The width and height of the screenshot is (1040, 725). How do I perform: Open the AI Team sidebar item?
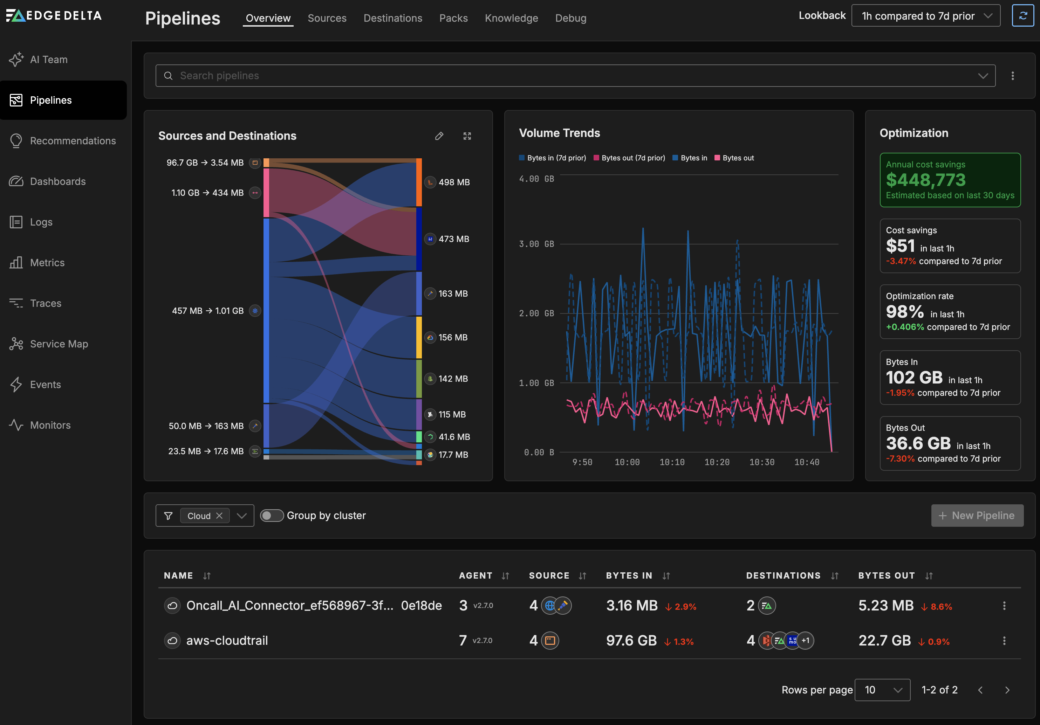[x=48, y=60]
